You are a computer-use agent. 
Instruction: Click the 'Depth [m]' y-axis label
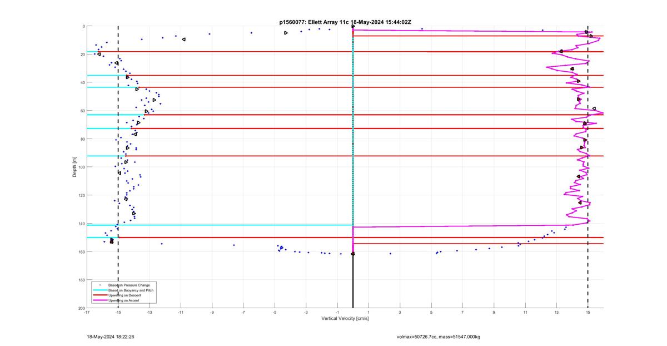click(x=74, y=167)
